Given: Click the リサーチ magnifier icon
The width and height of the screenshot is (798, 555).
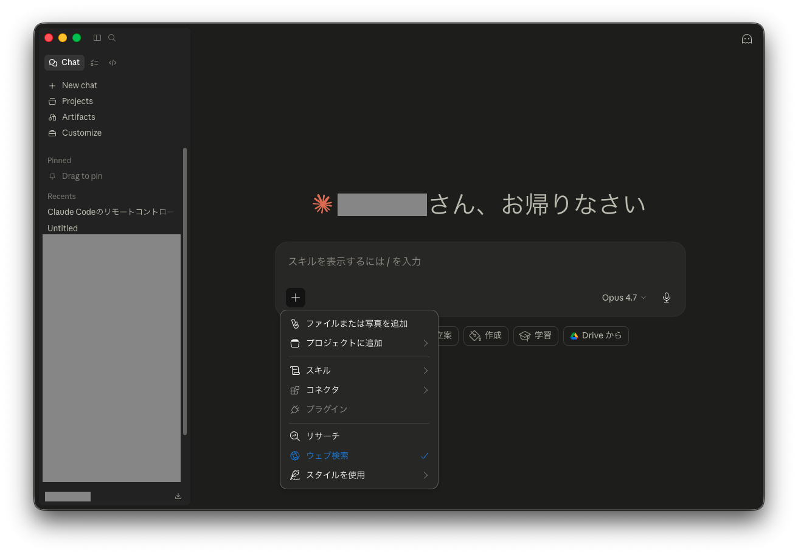Looking at the screenshot, I should point(295,436).
